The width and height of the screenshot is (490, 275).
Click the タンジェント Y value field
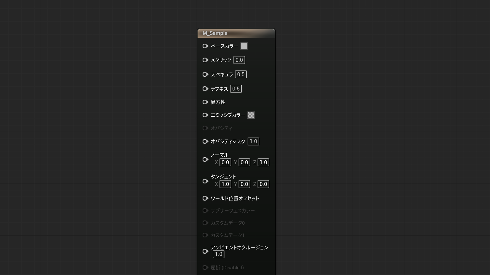pyautogui.click(x=244, y=184)
